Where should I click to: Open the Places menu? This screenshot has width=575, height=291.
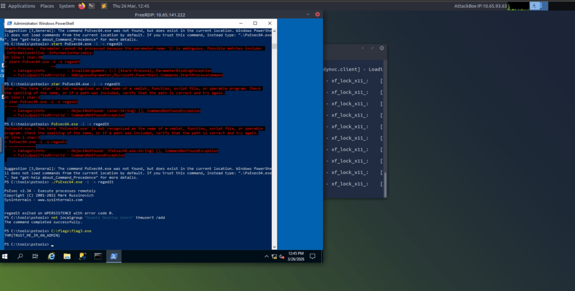(x=47, y=6)
